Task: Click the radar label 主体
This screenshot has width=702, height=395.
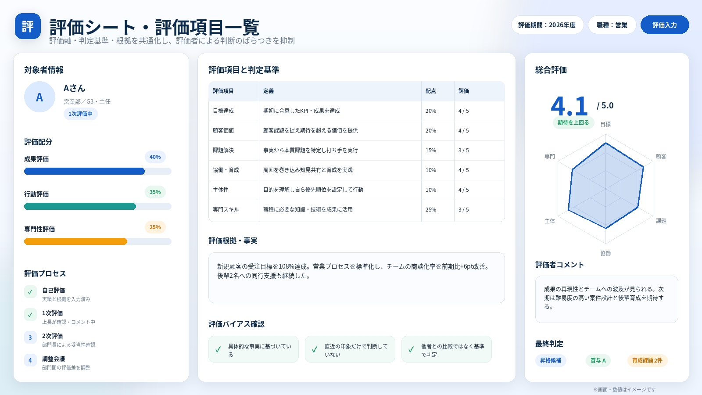Action: tap(550, 221)
